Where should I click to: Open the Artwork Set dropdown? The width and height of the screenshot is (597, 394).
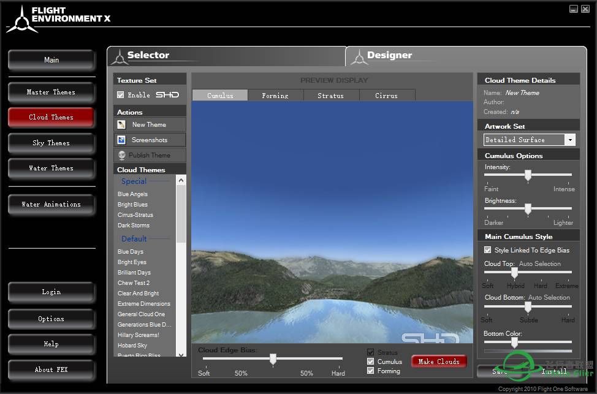[x=570, y=140]
